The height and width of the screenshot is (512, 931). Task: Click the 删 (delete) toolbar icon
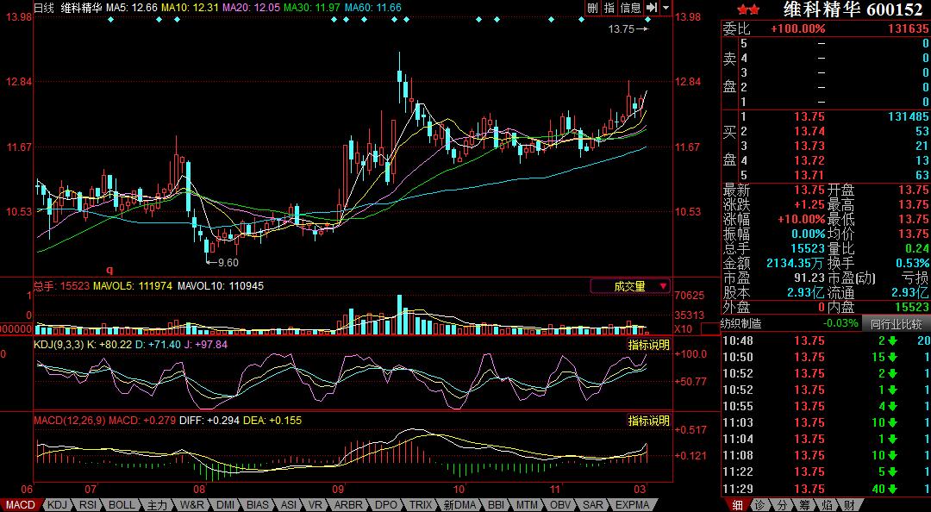pos(592,8)
